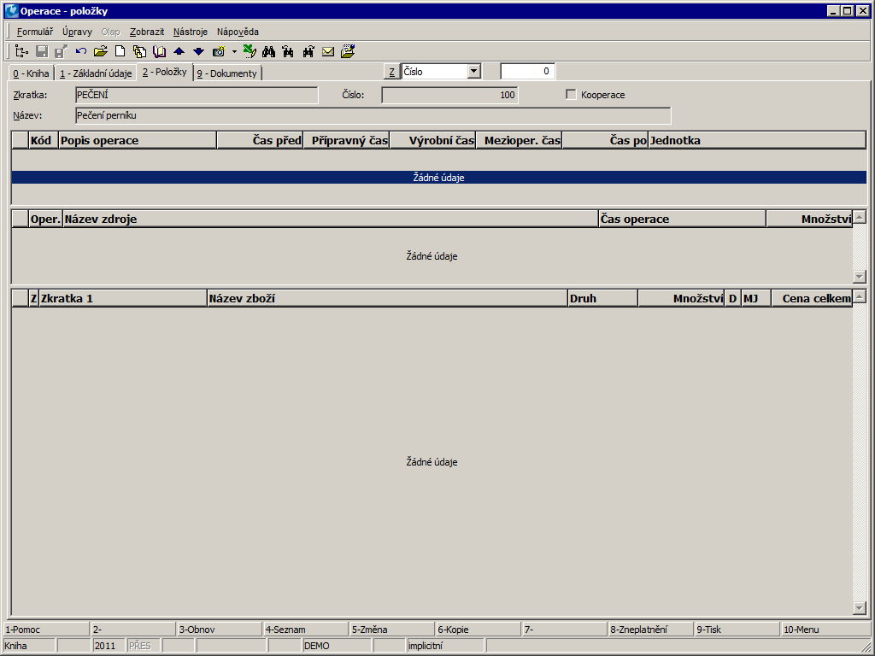
Task: Open the Nástroje menu
Action: 190,32
